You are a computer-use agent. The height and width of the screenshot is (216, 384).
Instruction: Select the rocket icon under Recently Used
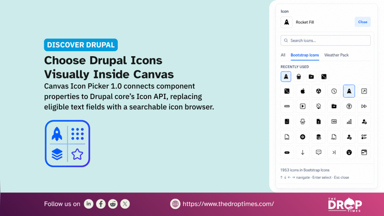click(286, 76)
